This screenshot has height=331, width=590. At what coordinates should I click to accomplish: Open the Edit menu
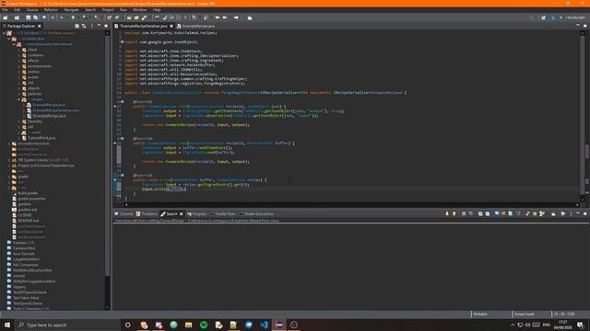(x=17, y=10)
